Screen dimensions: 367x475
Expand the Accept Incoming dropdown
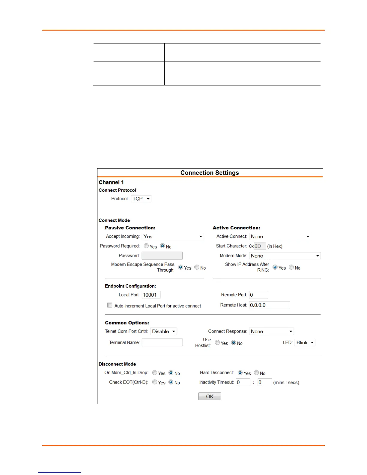coord(173,236)
